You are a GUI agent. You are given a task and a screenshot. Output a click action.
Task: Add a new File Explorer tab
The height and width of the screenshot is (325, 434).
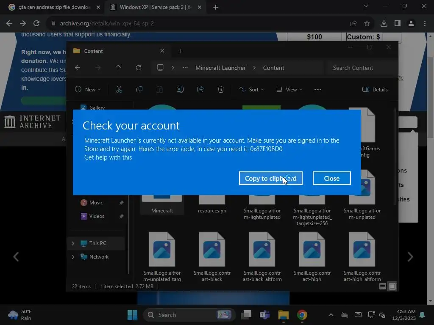tap(181, 51)
